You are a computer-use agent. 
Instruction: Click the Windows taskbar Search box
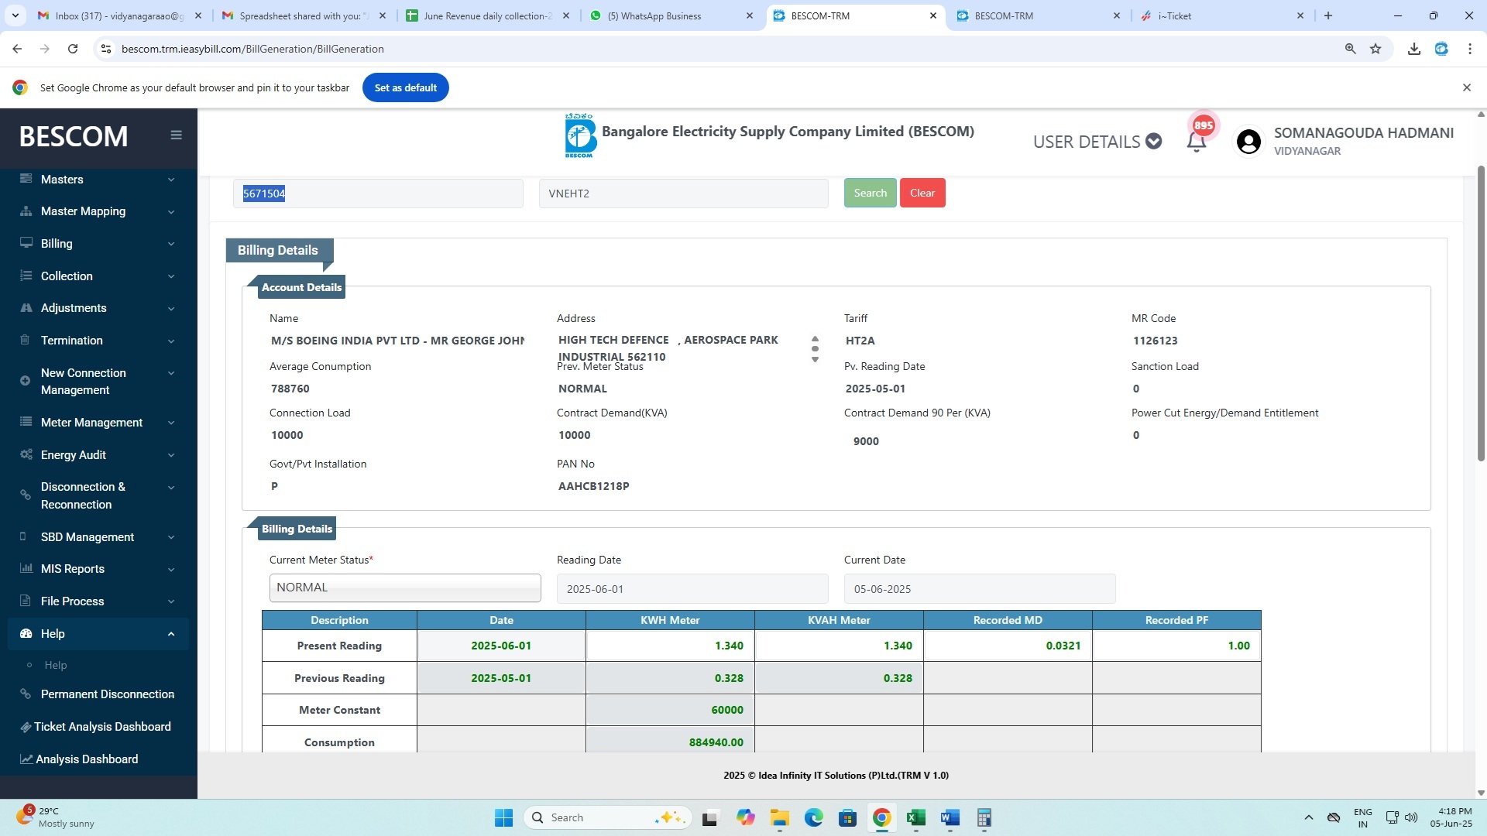tap(609, 817)
